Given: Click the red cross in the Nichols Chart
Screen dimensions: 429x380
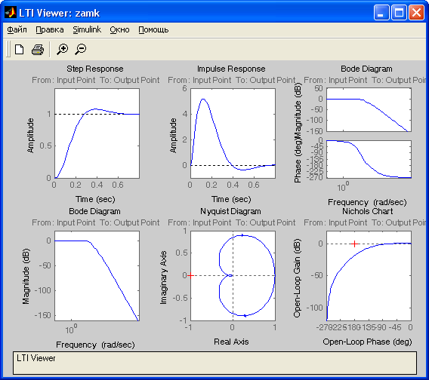Looking at the screenshot, I should pyautogui.click(x=354, y=244).
